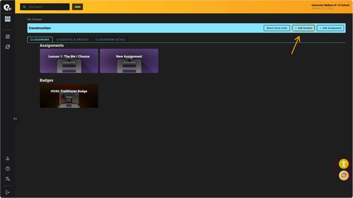Focus the Site Search field
The height and width of the screenshot is (198, 353).
click(x=45, y=7)
